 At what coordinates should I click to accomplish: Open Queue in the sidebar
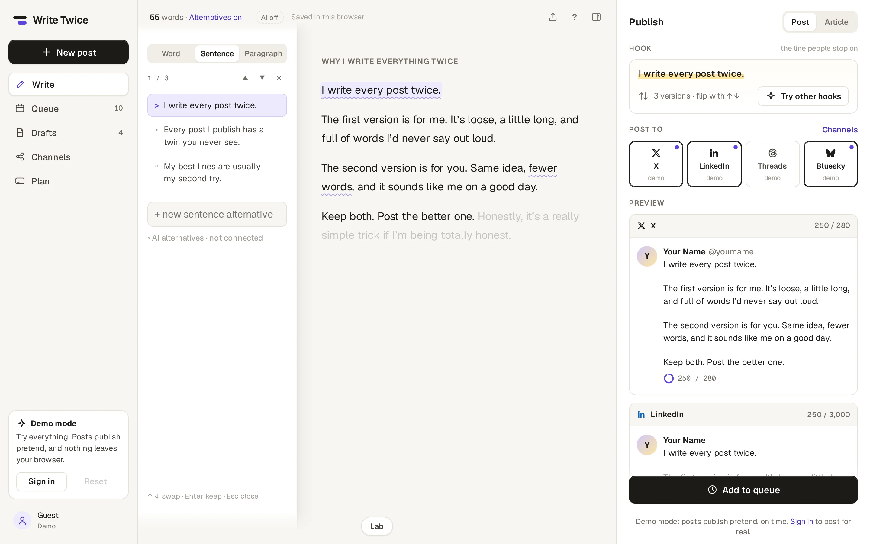point(68,108)
